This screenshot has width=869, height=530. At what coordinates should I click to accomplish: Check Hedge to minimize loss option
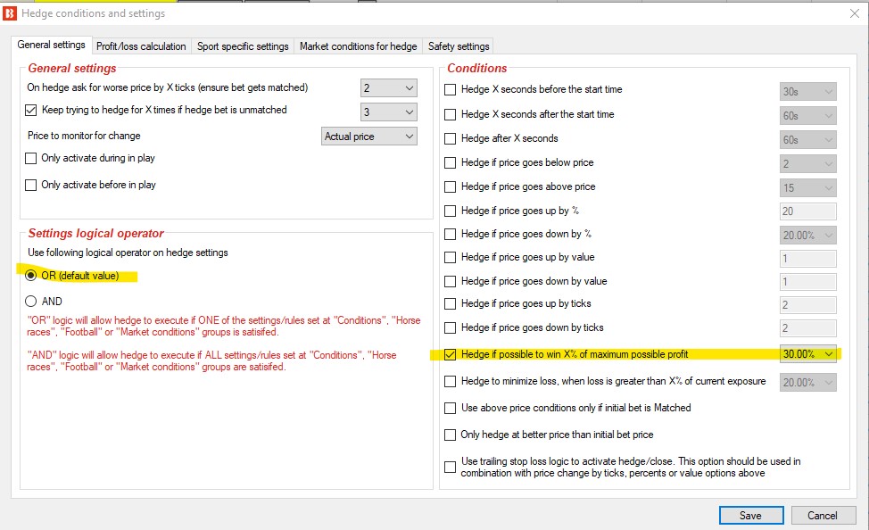451,381
